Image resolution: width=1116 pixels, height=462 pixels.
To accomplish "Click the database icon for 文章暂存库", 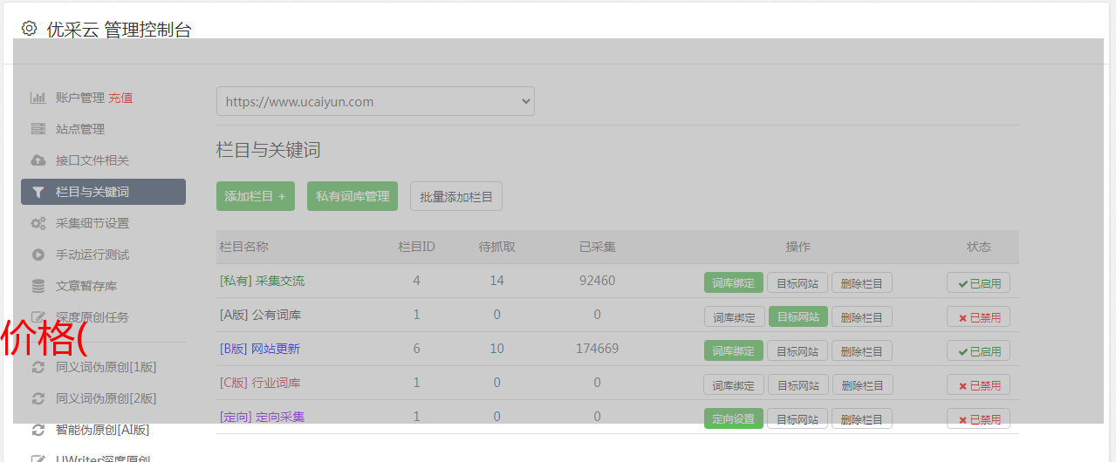I will tap(38, 286).
